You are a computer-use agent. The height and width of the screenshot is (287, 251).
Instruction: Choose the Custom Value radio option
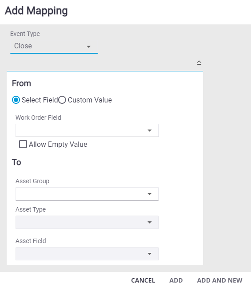[62, 100]
